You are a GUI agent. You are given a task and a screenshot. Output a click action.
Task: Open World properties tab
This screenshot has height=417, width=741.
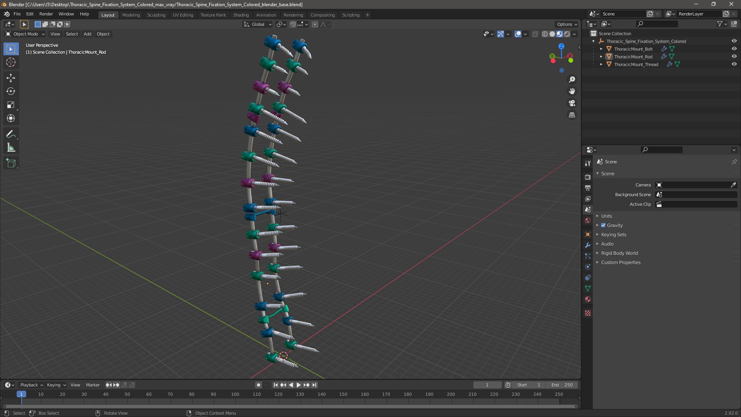(588, 220)
